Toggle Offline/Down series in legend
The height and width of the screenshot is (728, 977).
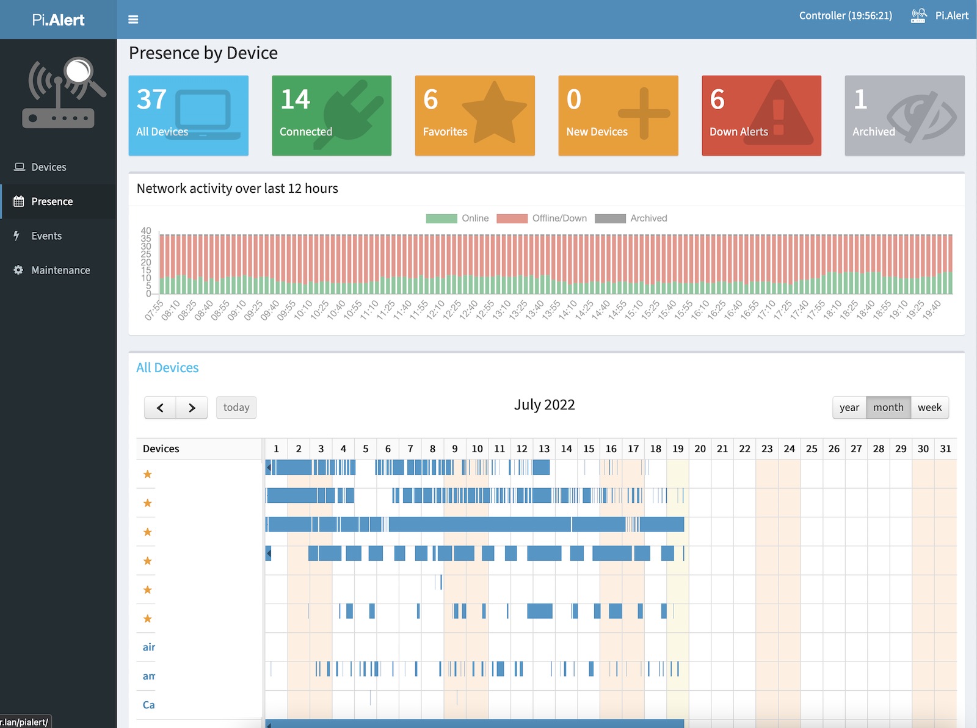(542, 218)
